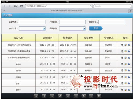The image size is (134, 100).
Task: Go to page 5
Action: click(x=84, y=96)
